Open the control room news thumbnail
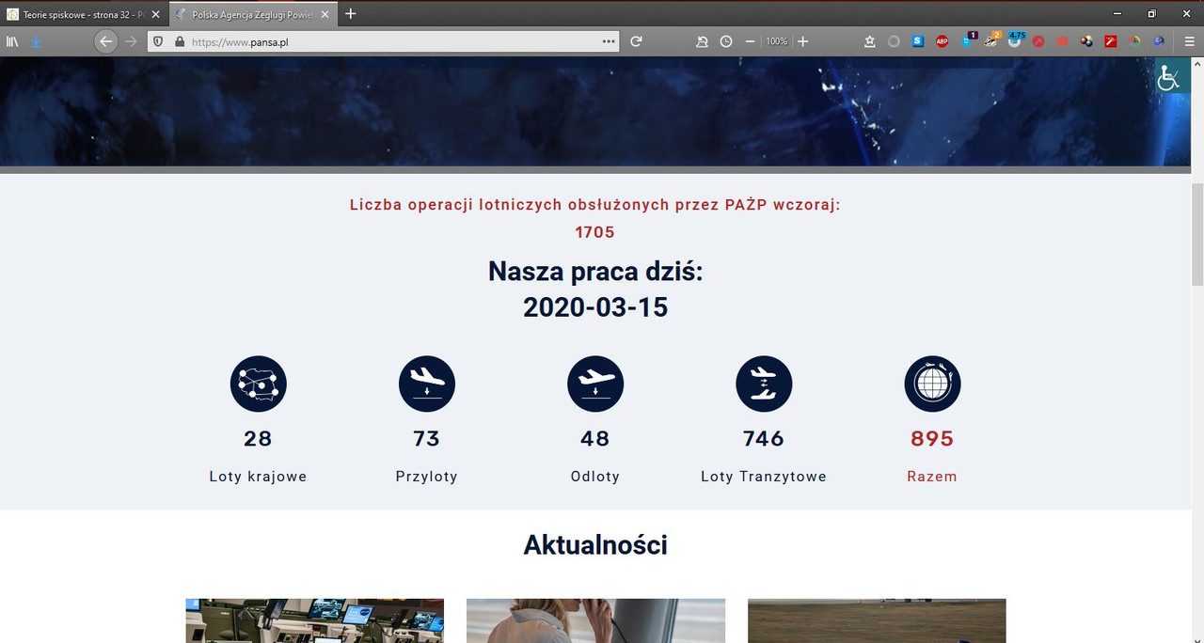Image resolution: width=1204 pixels, height=643 pixels. click(x=314, y=620)
